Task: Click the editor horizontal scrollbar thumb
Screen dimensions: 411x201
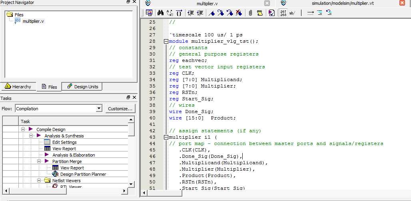Action: point(164,193)
